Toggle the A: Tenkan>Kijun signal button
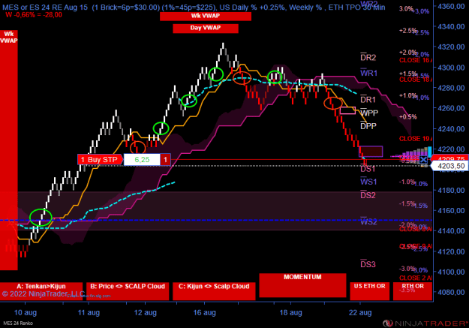The width and height of the screenshot is (469, 328). tap(41, 291)
